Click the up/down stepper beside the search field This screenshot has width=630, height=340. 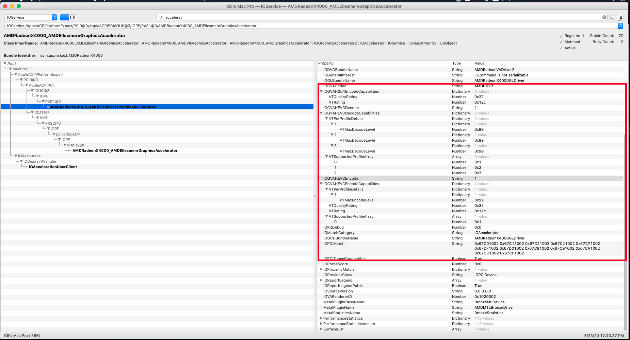tap(612, 17)
